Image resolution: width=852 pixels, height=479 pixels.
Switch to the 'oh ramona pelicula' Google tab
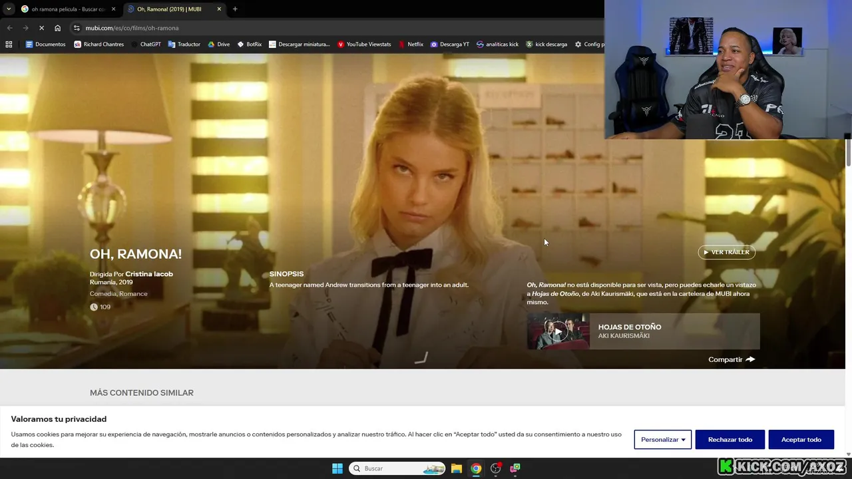[67, 9]
